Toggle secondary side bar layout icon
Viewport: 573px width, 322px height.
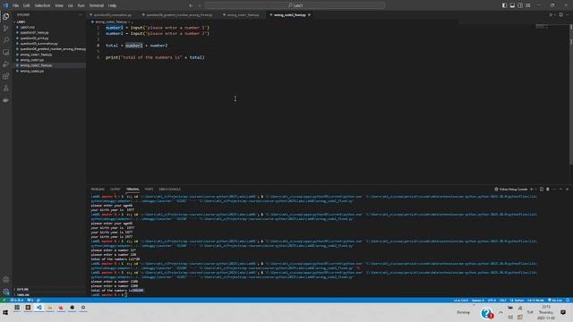point(520,5)
